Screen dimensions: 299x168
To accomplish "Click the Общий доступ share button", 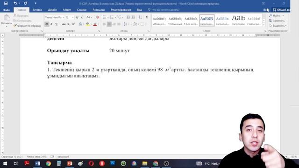I will tap(281, 10).
